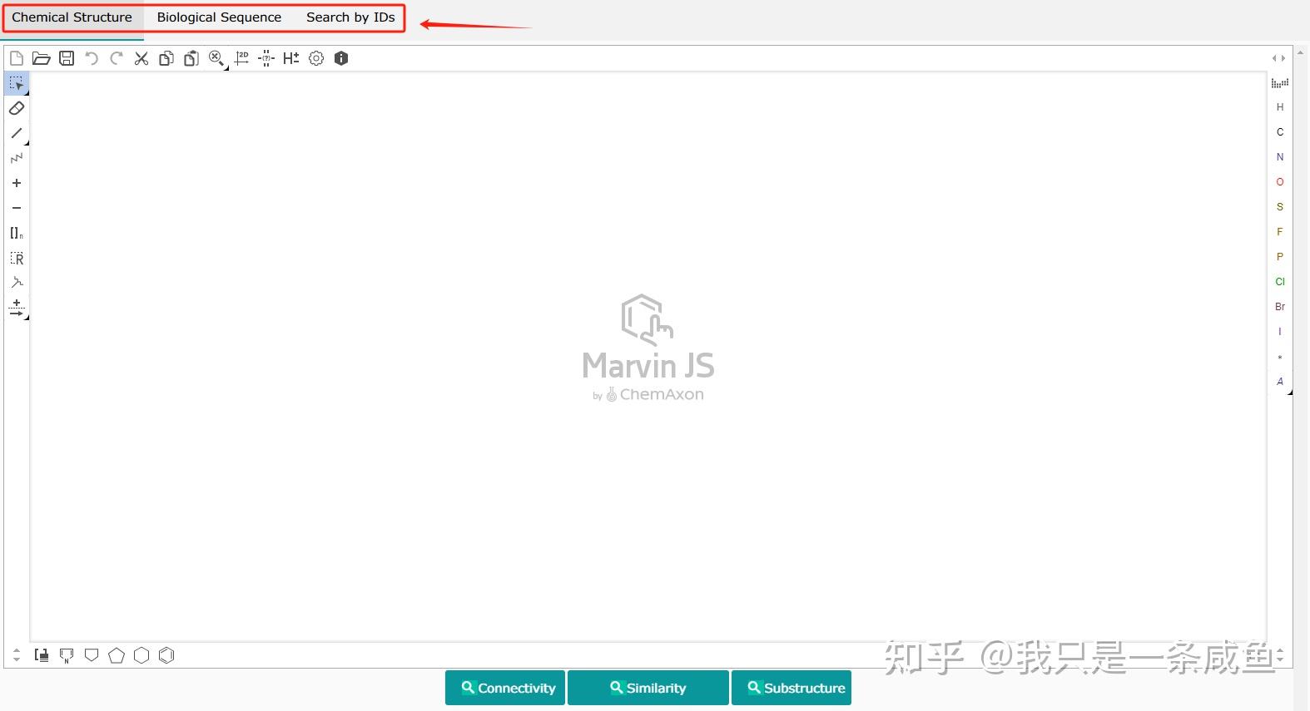This screenshot has width=1310, height=711.
Task: Paste structure from the clipboard
Action: [x=191, y=58]
